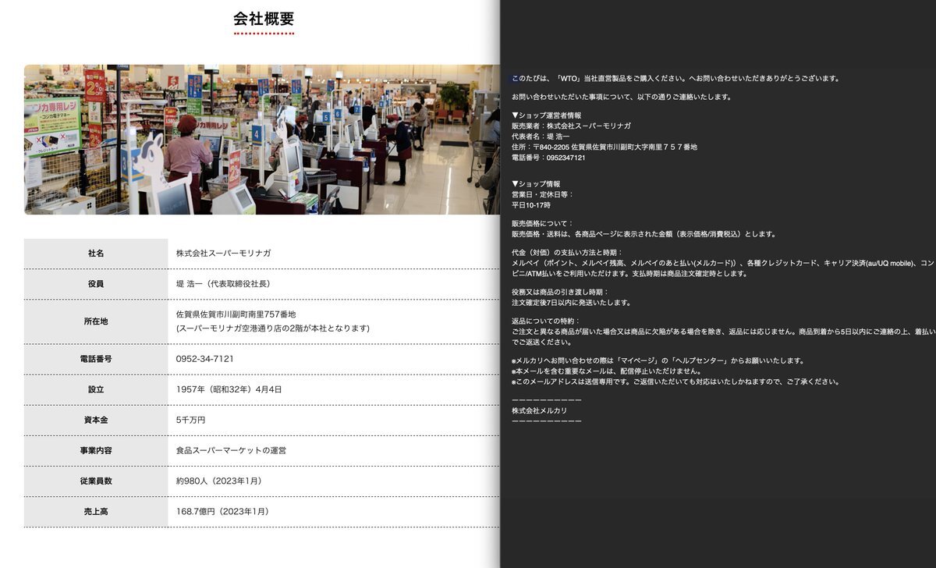Click the line ending 以下の通りご連絡いたします。
Image resolution: width=936 pixels, height=568 pixels.
pyautogui.click(x=622, y=97)
